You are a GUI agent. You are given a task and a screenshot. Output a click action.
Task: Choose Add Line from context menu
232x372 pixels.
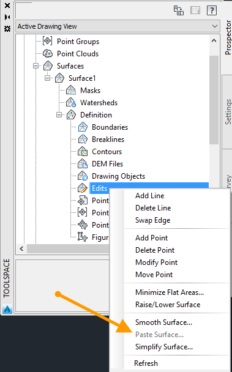click(x=149, y=196)
